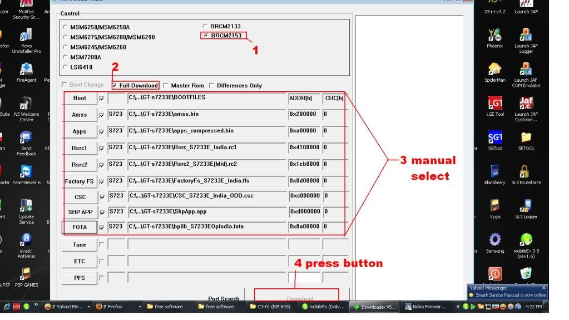Screen dimensions: 569x320
Task: Open Launch JAF Custome shortcut
Action: [x=526, y=109]
